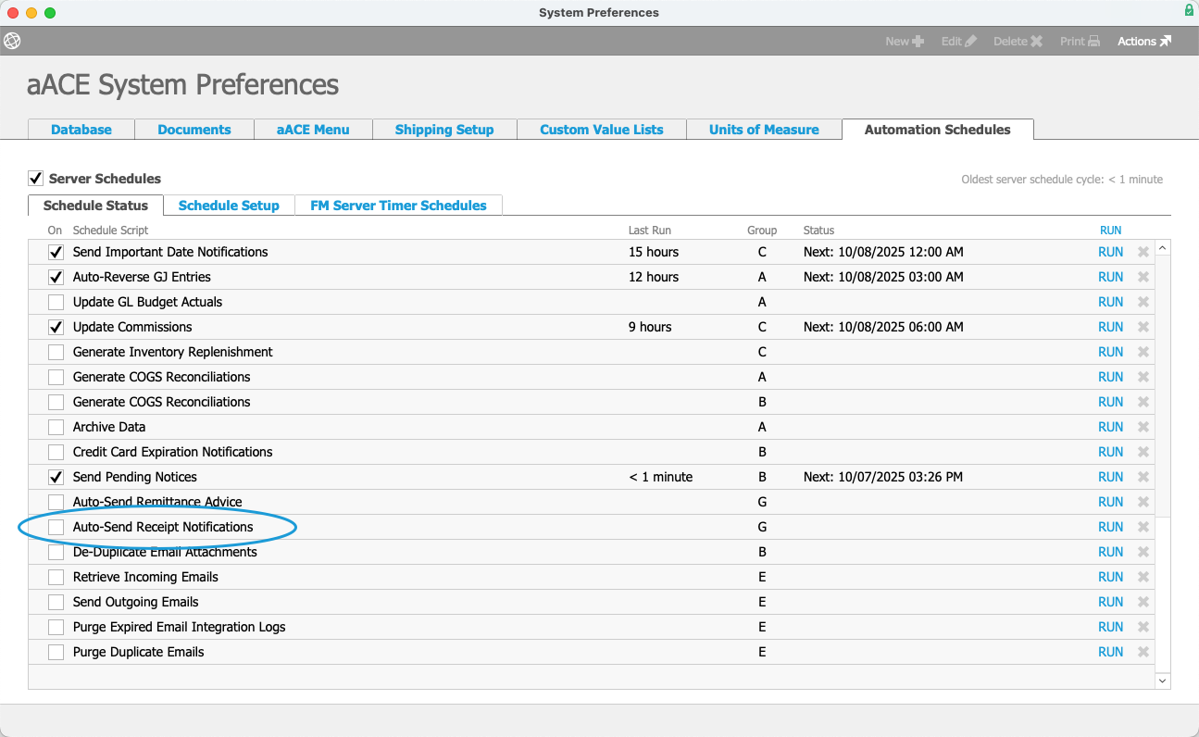Switch to the Database tab
Screen dimensions: 1199x737
(x=81, y=130)
